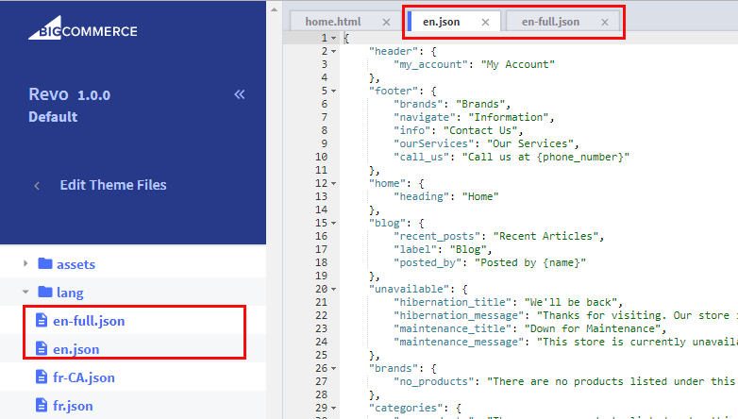
Task: Click the BigCommerce logo
Action: pyautogui.click(x=82, y=31)
